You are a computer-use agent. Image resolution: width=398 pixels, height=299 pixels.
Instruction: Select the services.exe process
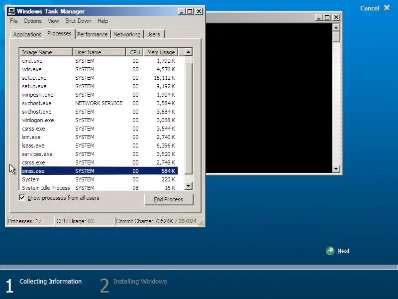click(x=99, y=154)
